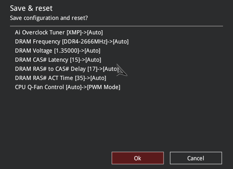233x169 pixels.
Task: Click the [PWM Mode] new value
Action: click(x=104, y=87)
